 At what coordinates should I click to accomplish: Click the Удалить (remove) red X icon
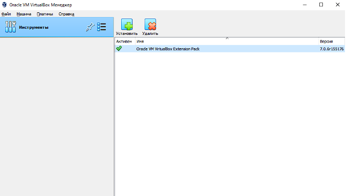pyautogui.click(x=150, y=24)
